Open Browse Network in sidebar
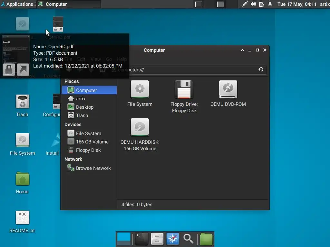The width and height of the screenshot is (330, 247). pyautogui.click(x=89, y=168)
